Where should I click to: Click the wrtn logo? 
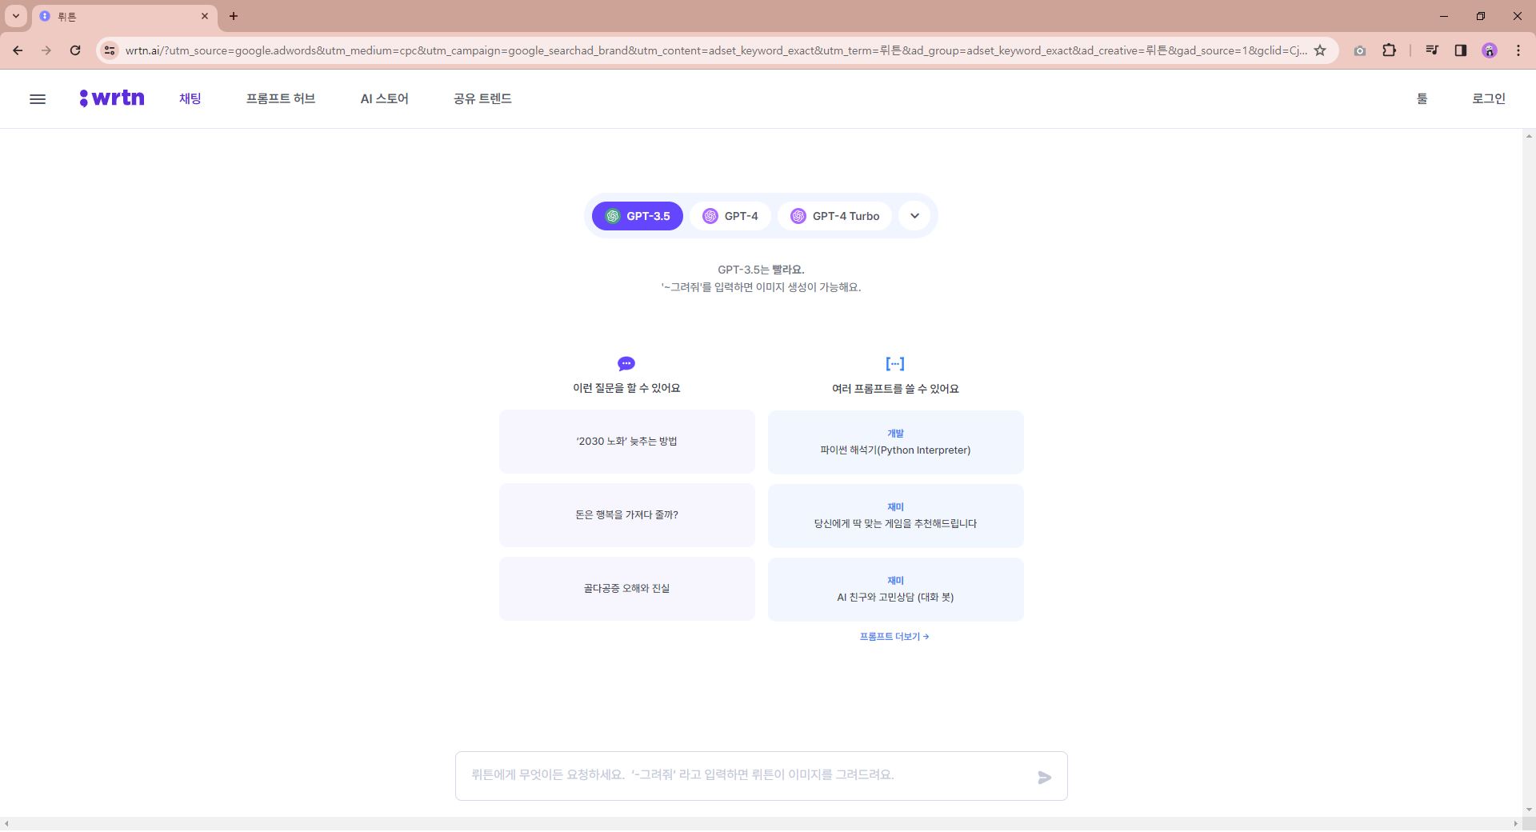[x=112, y=98]
